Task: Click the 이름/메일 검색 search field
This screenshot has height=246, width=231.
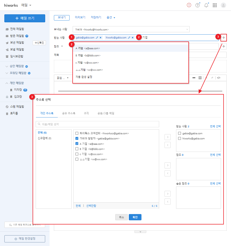Action: click(98, 124)
